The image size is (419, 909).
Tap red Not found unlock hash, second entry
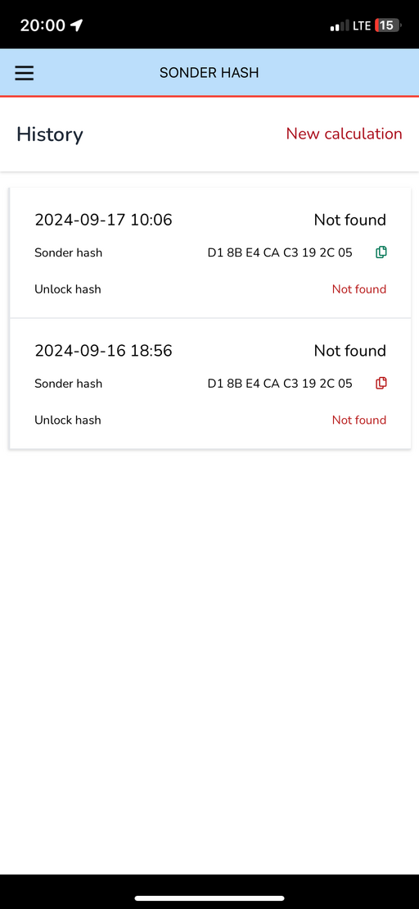[x=358, y=420]
